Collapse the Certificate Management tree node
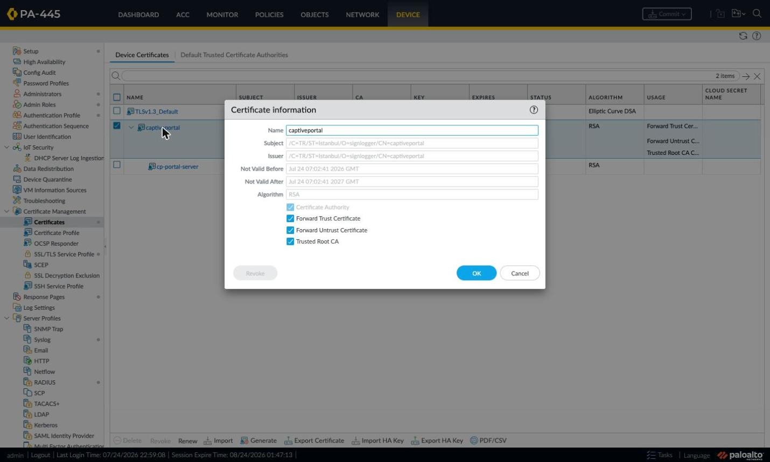 [6, 211]
